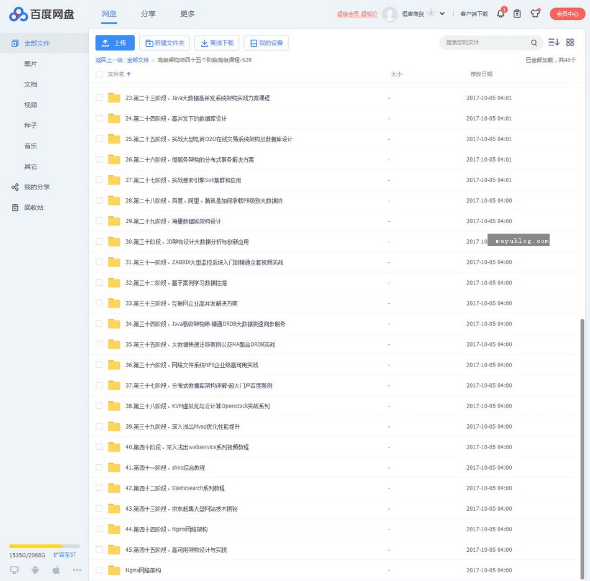Click the 客户端下载 link
The width and height of the screenshot is (590, 581).
474,14
